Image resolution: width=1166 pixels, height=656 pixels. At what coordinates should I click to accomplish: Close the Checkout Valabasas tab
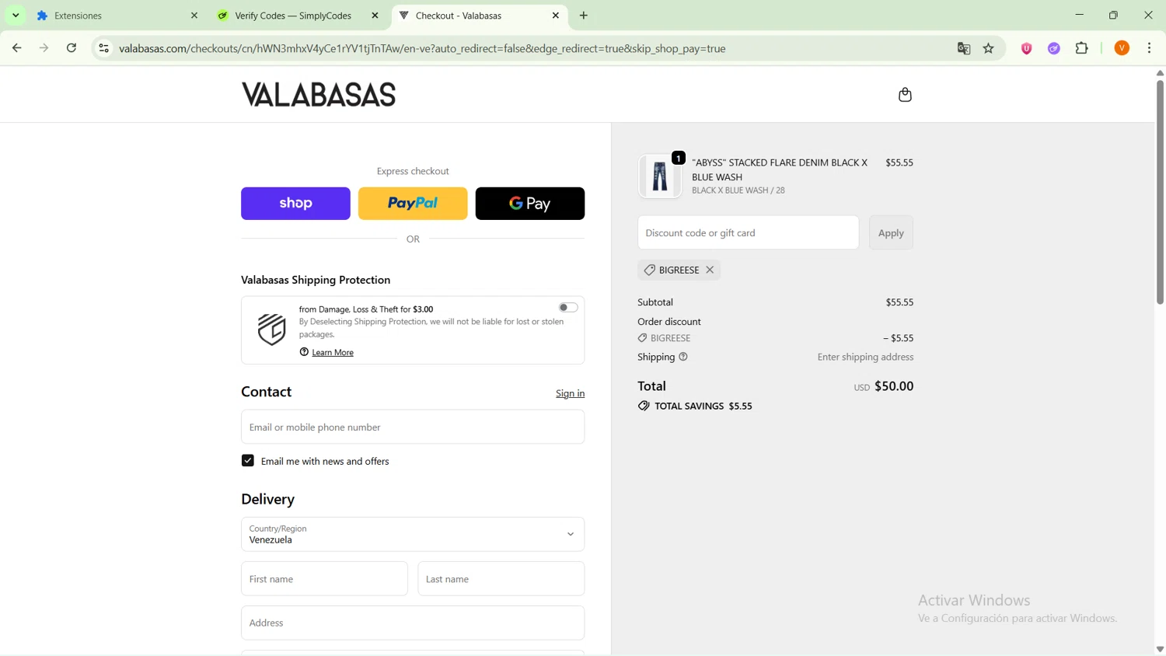coord(556,16)
